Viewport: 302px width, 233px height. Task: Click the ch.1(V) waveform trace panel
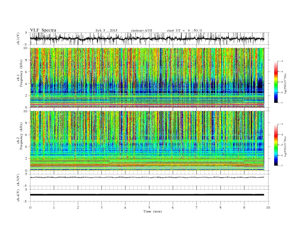150,38
